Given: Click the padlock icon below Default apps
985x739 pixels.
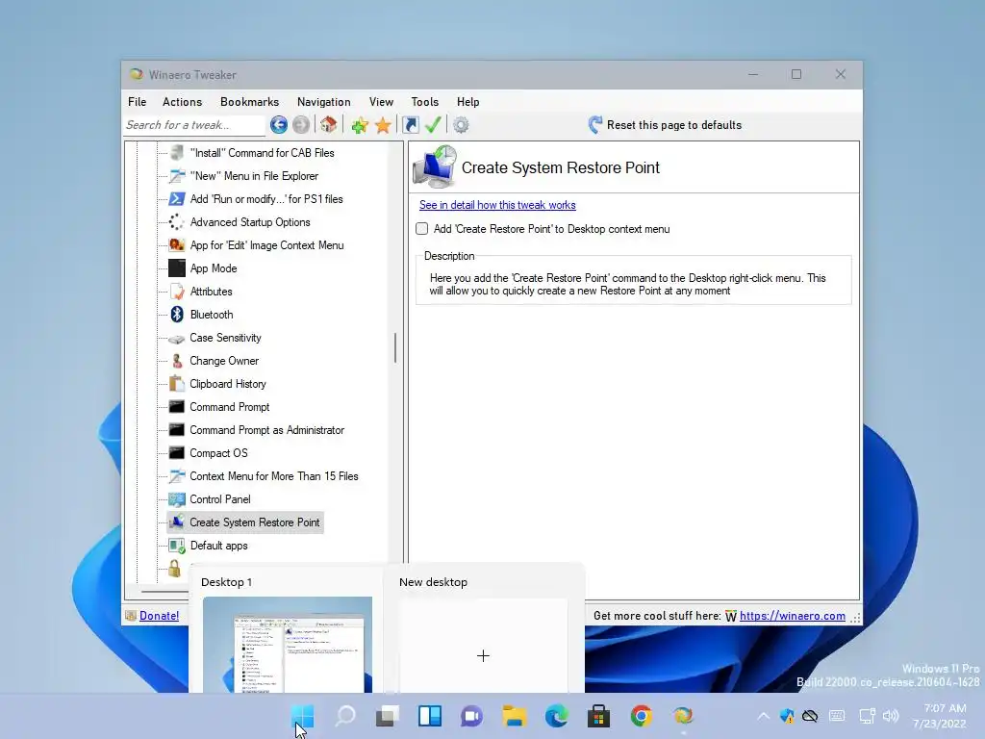Looking at the screenshot, I should pos(175,569).
